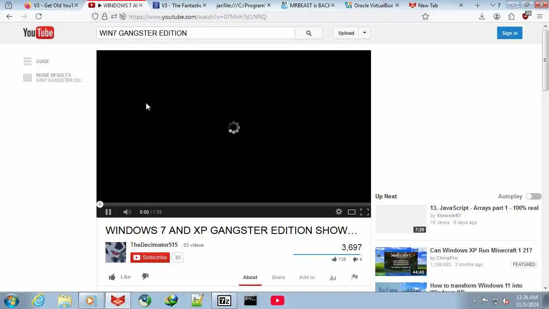Open the browser account icon
549x309 pixels.
[x=497, y=16]
